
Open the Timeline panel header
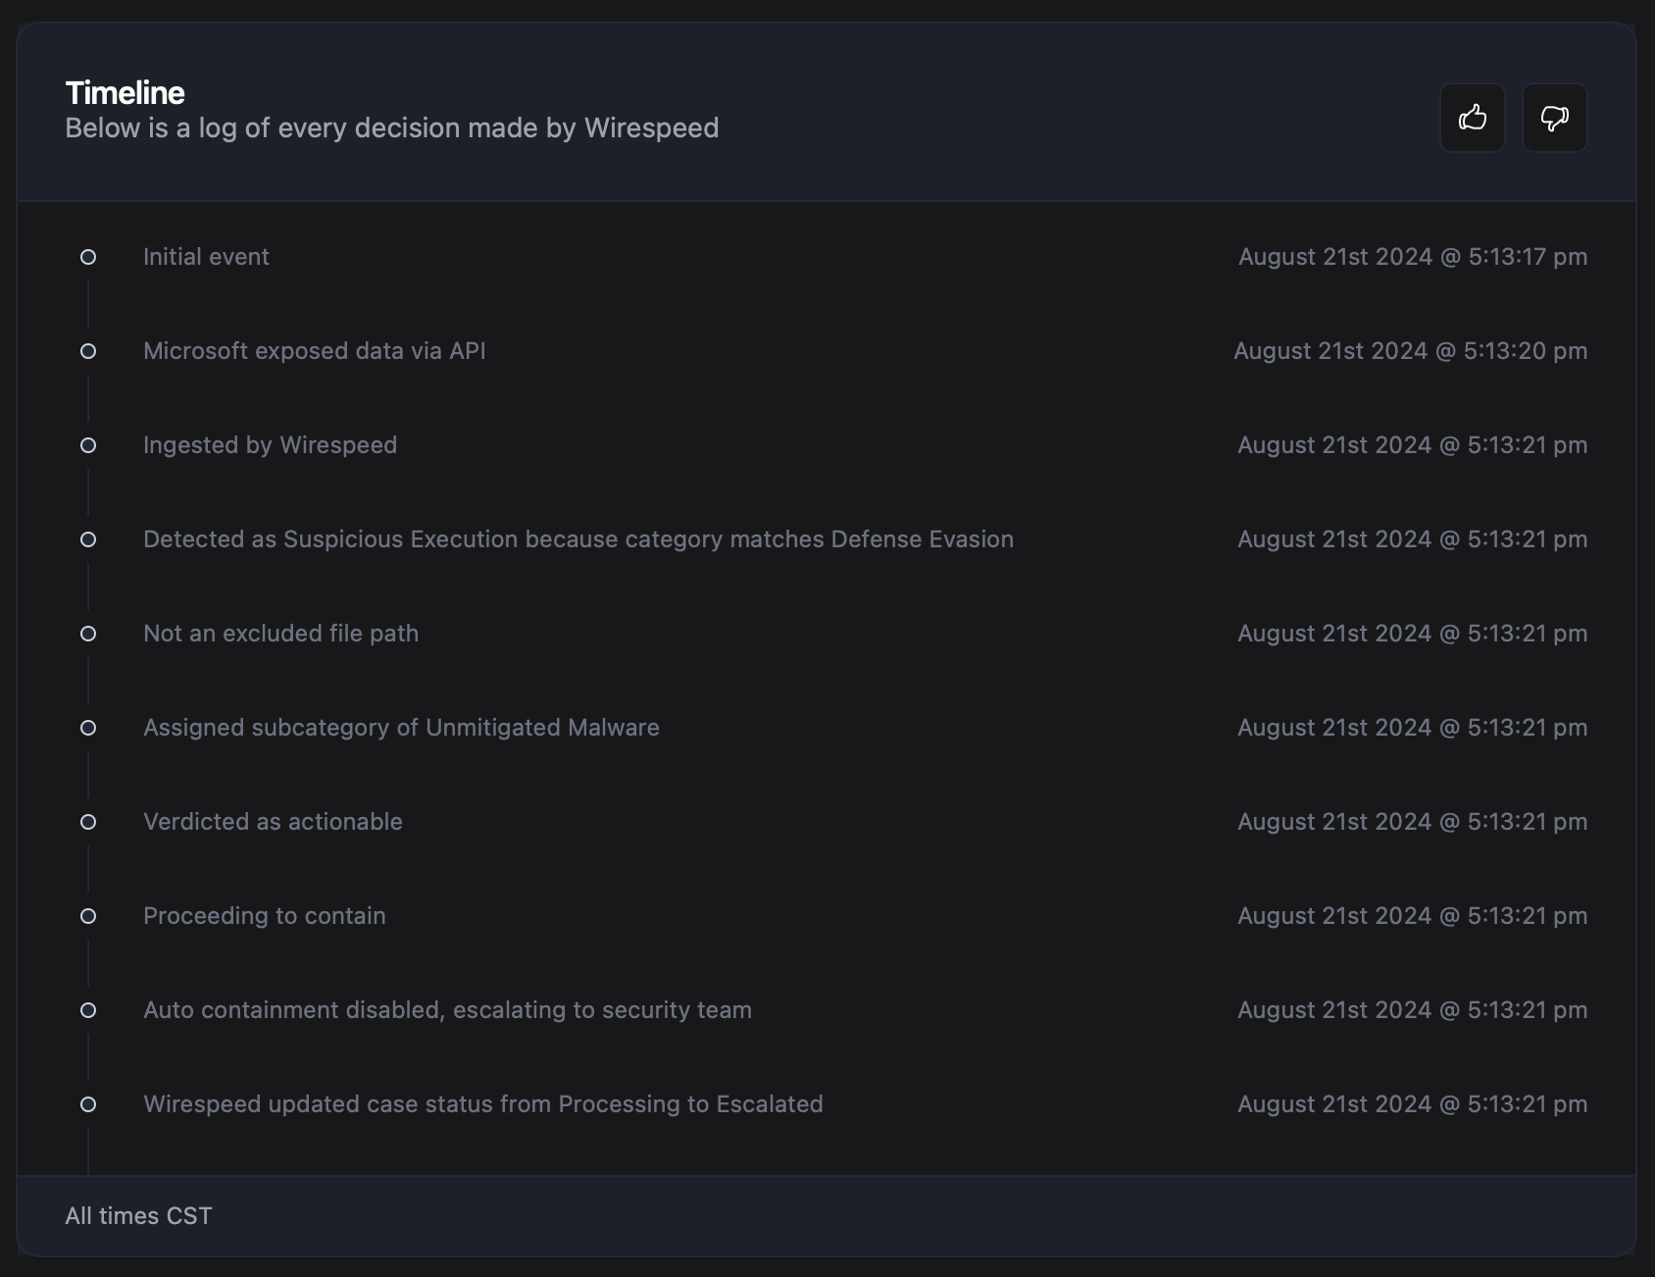pos(125,93)
